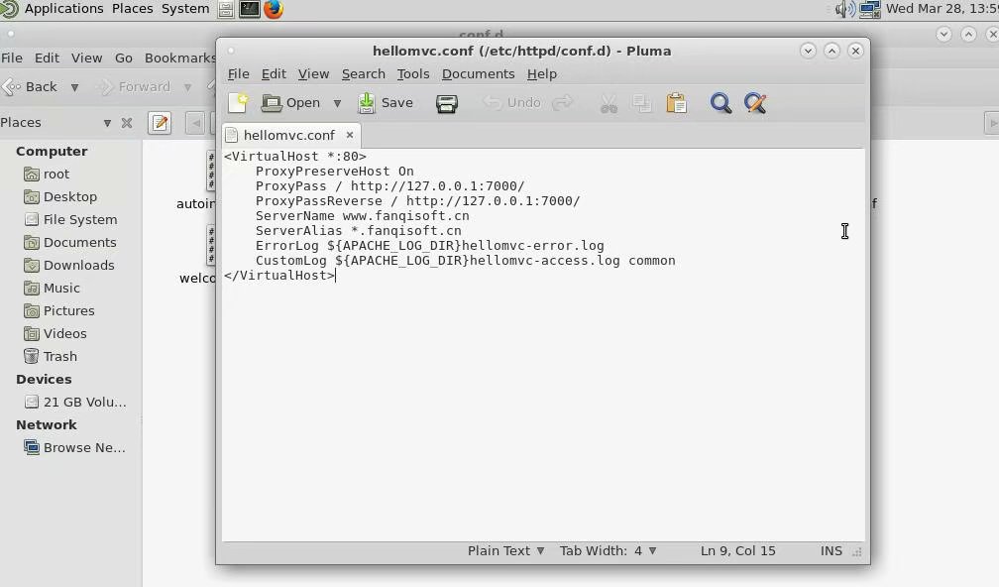999x587 pixels.
Task: Click the network status icon
Action: (870, 10)
